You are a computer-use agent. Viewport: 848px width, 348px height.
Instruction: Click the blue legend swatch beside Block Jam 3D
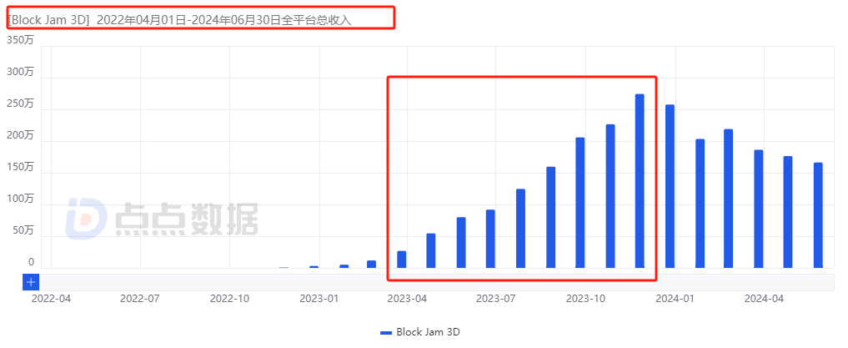(386, 333)
